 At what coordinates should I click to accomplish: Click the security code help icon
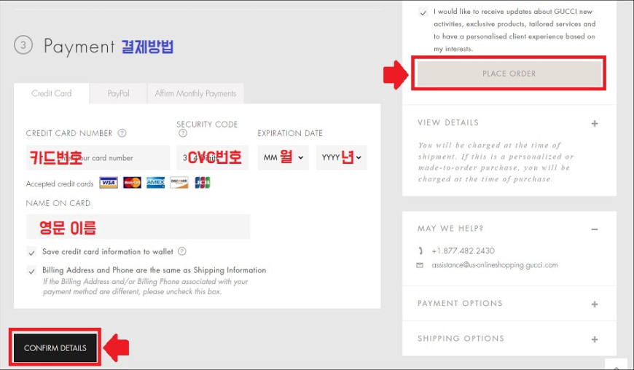click(183, 133)
